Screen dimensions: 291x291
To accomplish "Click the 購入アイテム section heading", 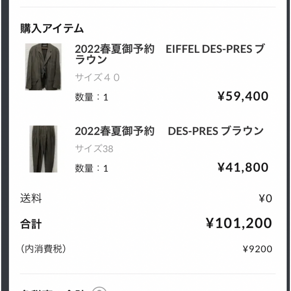I will tap(52, 28).
